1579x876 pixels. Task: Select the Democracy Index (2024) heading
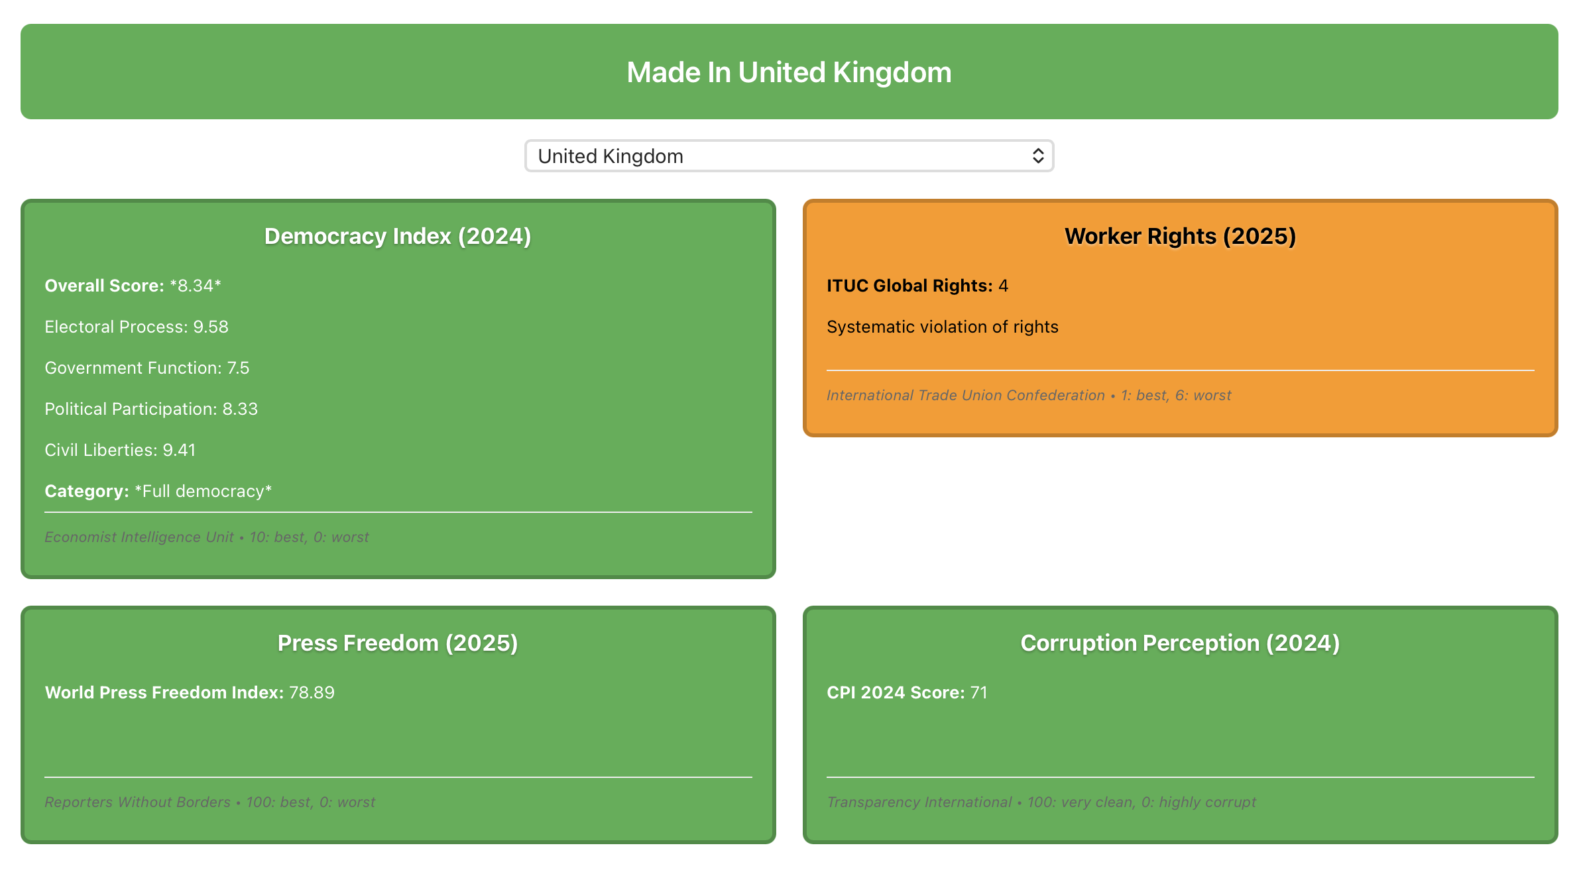[x=398, y=236]
